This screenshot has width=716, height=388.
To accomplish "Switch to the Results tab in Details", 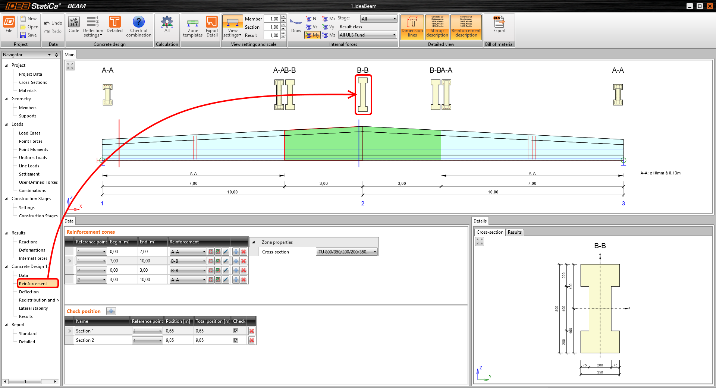I will [x=515, y=232].
